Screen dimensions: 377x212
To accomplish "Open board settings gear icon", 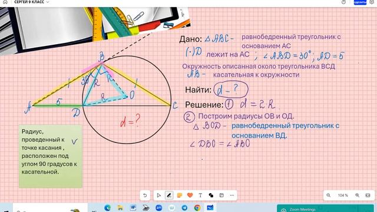I will (x=372, y=2).
